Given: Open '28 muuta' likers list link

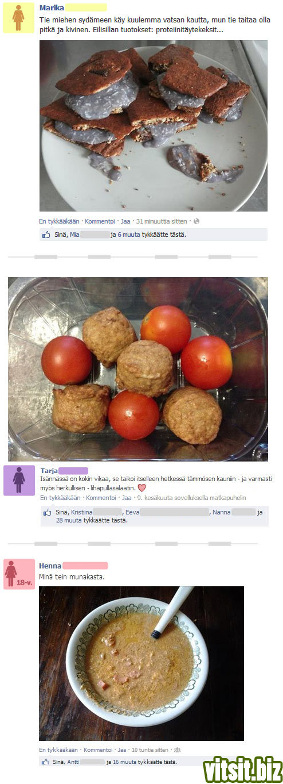Looking at the screenshot, I should coord(69,520).
